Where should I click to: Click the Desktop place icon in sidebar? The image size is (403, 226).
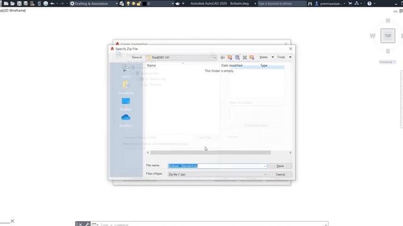click(126, 101)
